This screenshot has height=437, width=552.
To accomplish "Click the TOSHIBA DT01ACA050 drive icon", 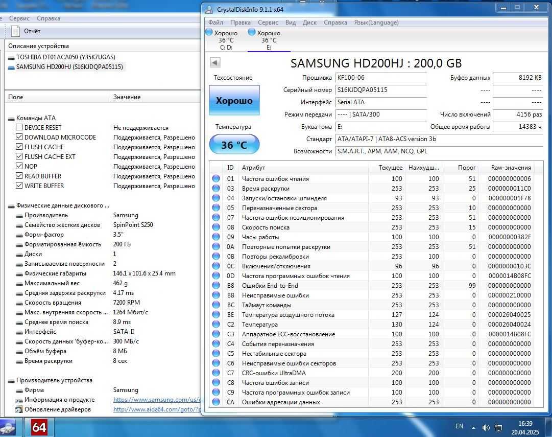I will 11,57.
